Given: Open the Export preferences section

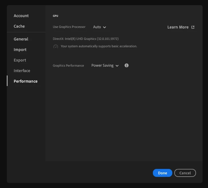Looking at the screenshot, I should coord(20,60).
